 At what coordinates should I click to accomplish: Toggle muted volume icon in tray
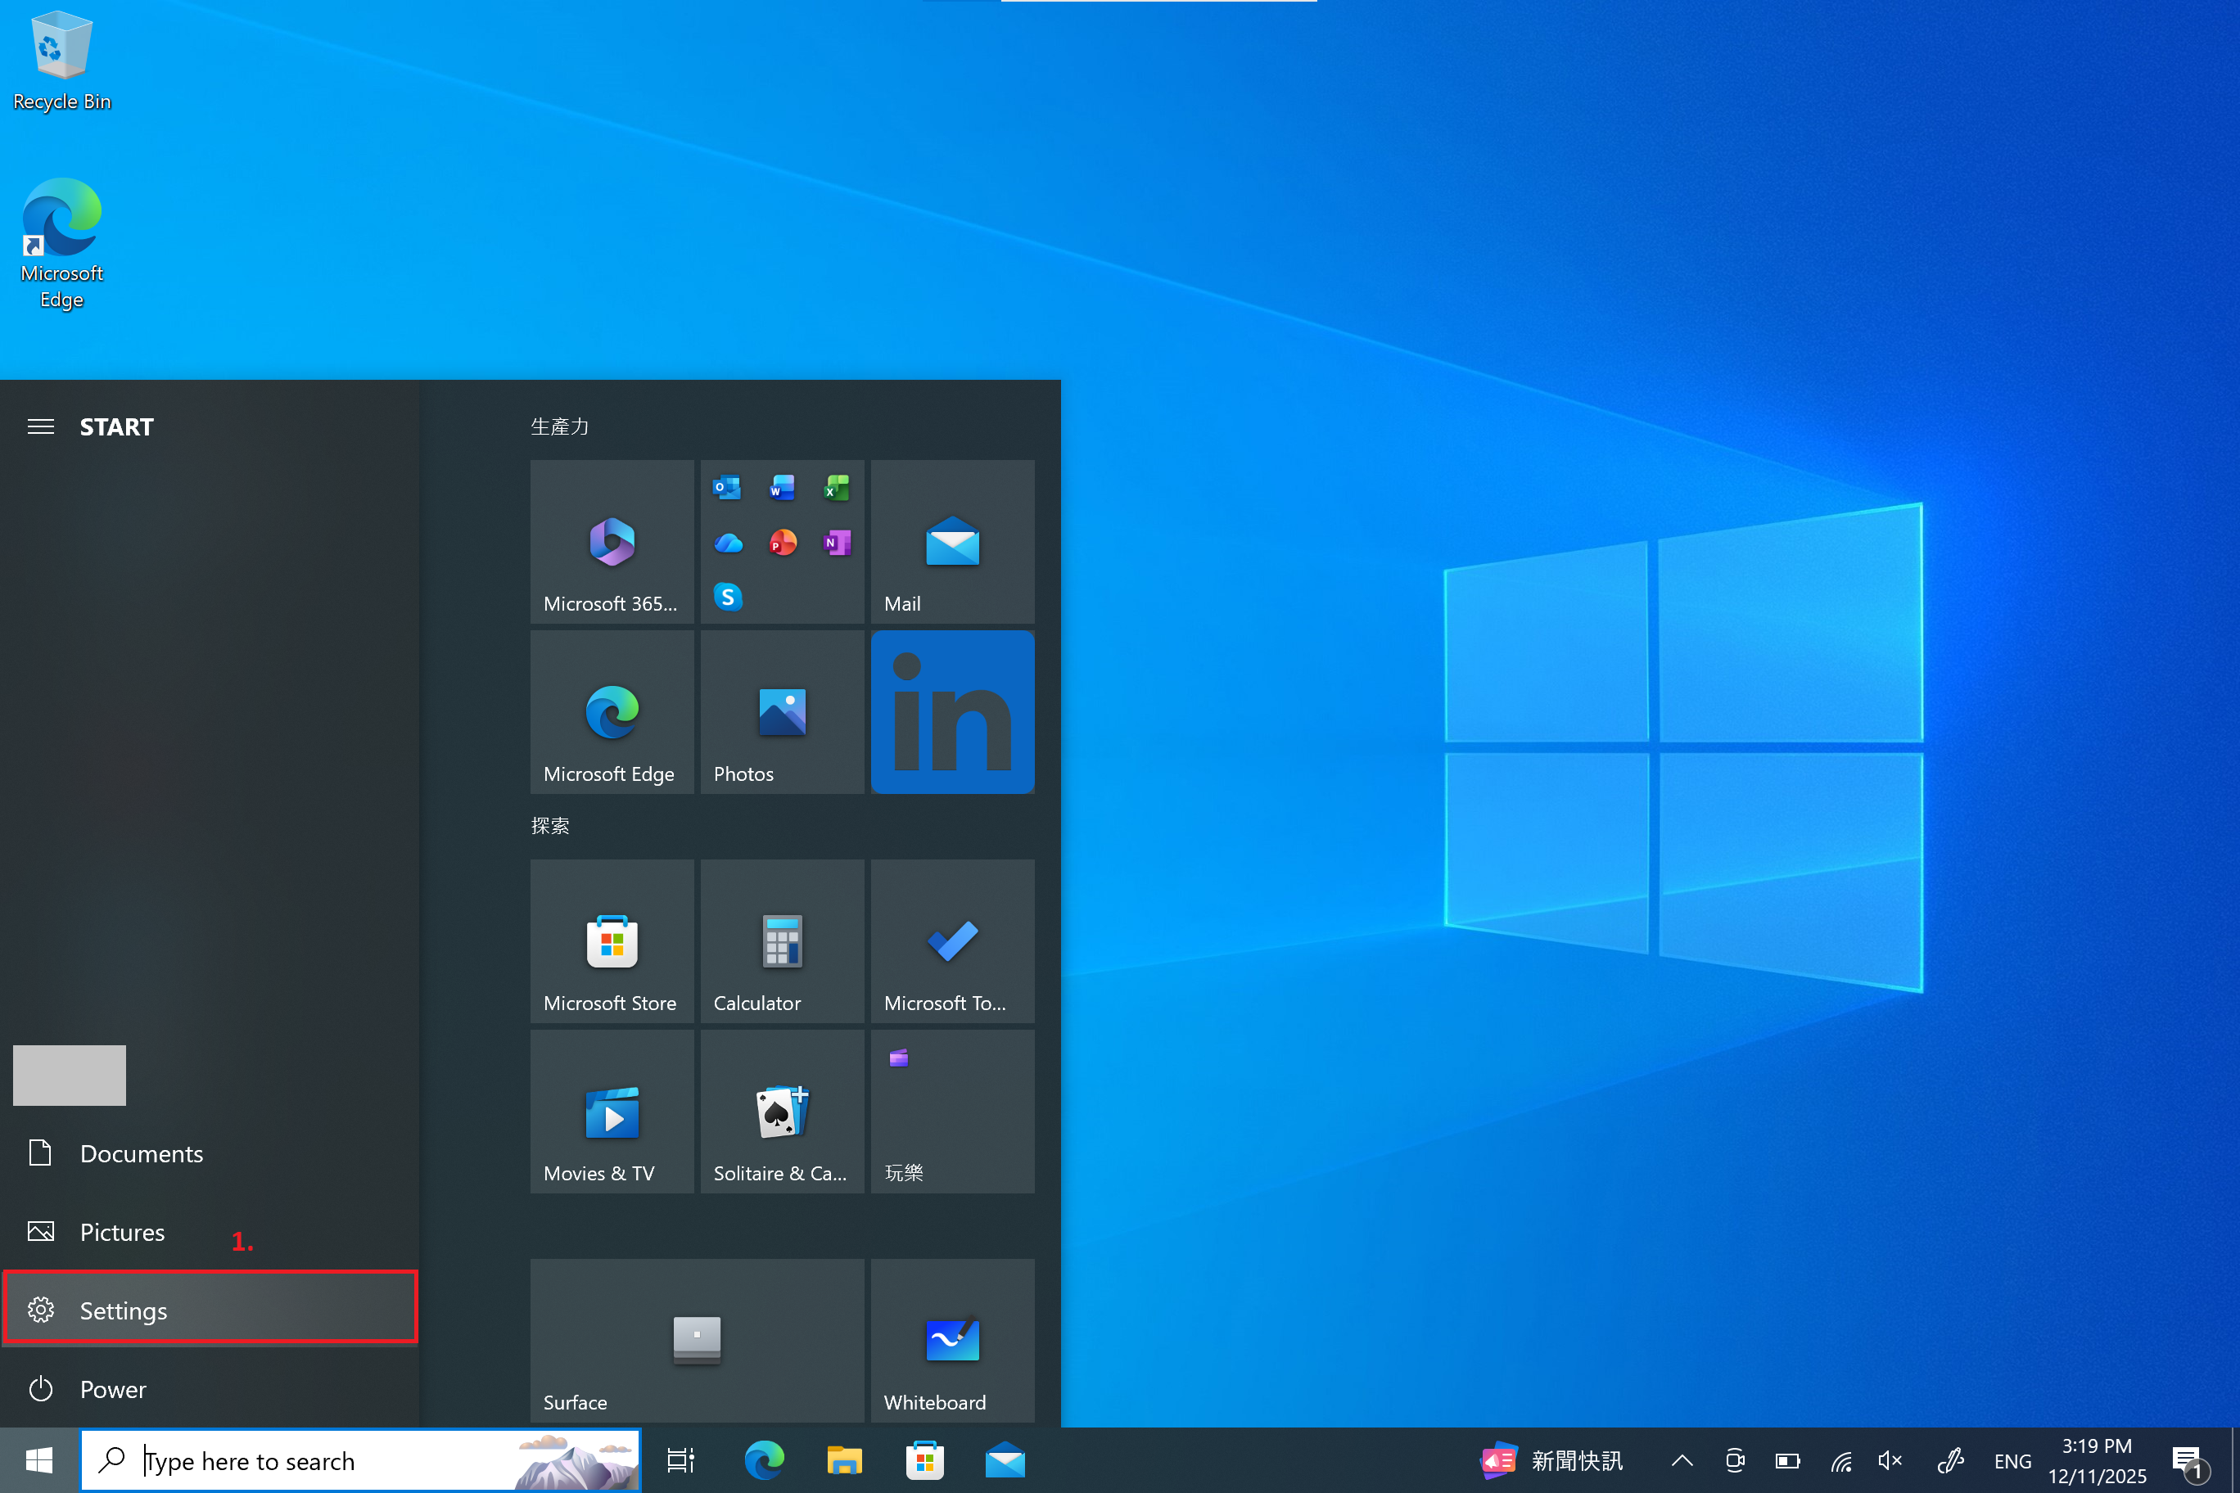[x=1890, y=1460]
